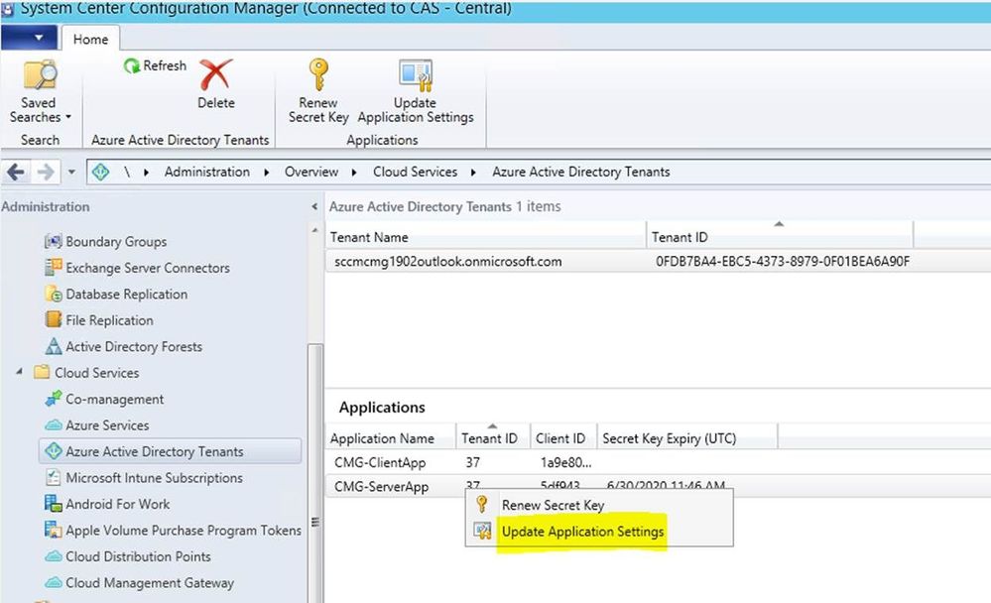This screenshot has width=991, height=603.
Task: Refresh the tenant list
Action: click(x=155, y=65)
